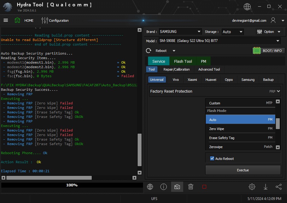The width and height of the screenshot is (287, 203).
Task: Click the HOME label
Action: (x=29, y=21)
